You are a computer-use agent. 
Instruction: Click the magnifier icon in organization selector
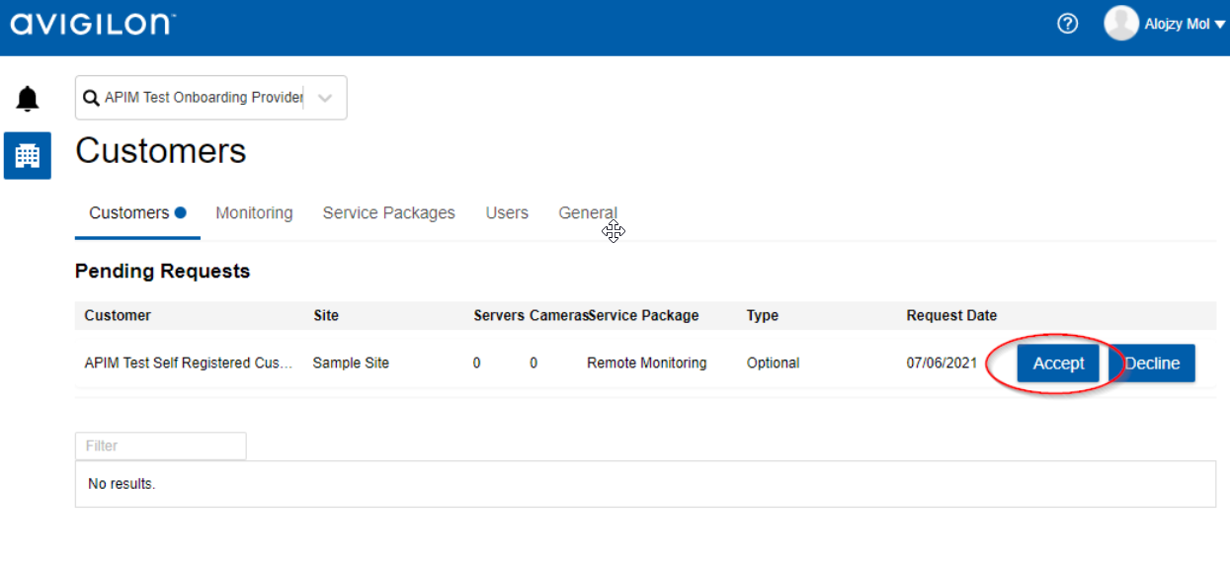(x=91, y=98)
